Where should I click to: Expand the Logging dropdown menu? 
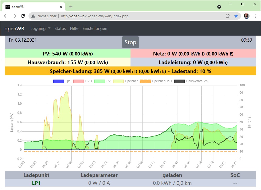coord(40,29)
